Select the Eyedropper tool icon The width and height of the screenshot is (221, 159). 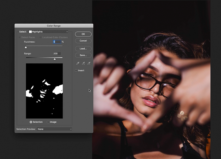pyautogui.click(x=78, y=63)
